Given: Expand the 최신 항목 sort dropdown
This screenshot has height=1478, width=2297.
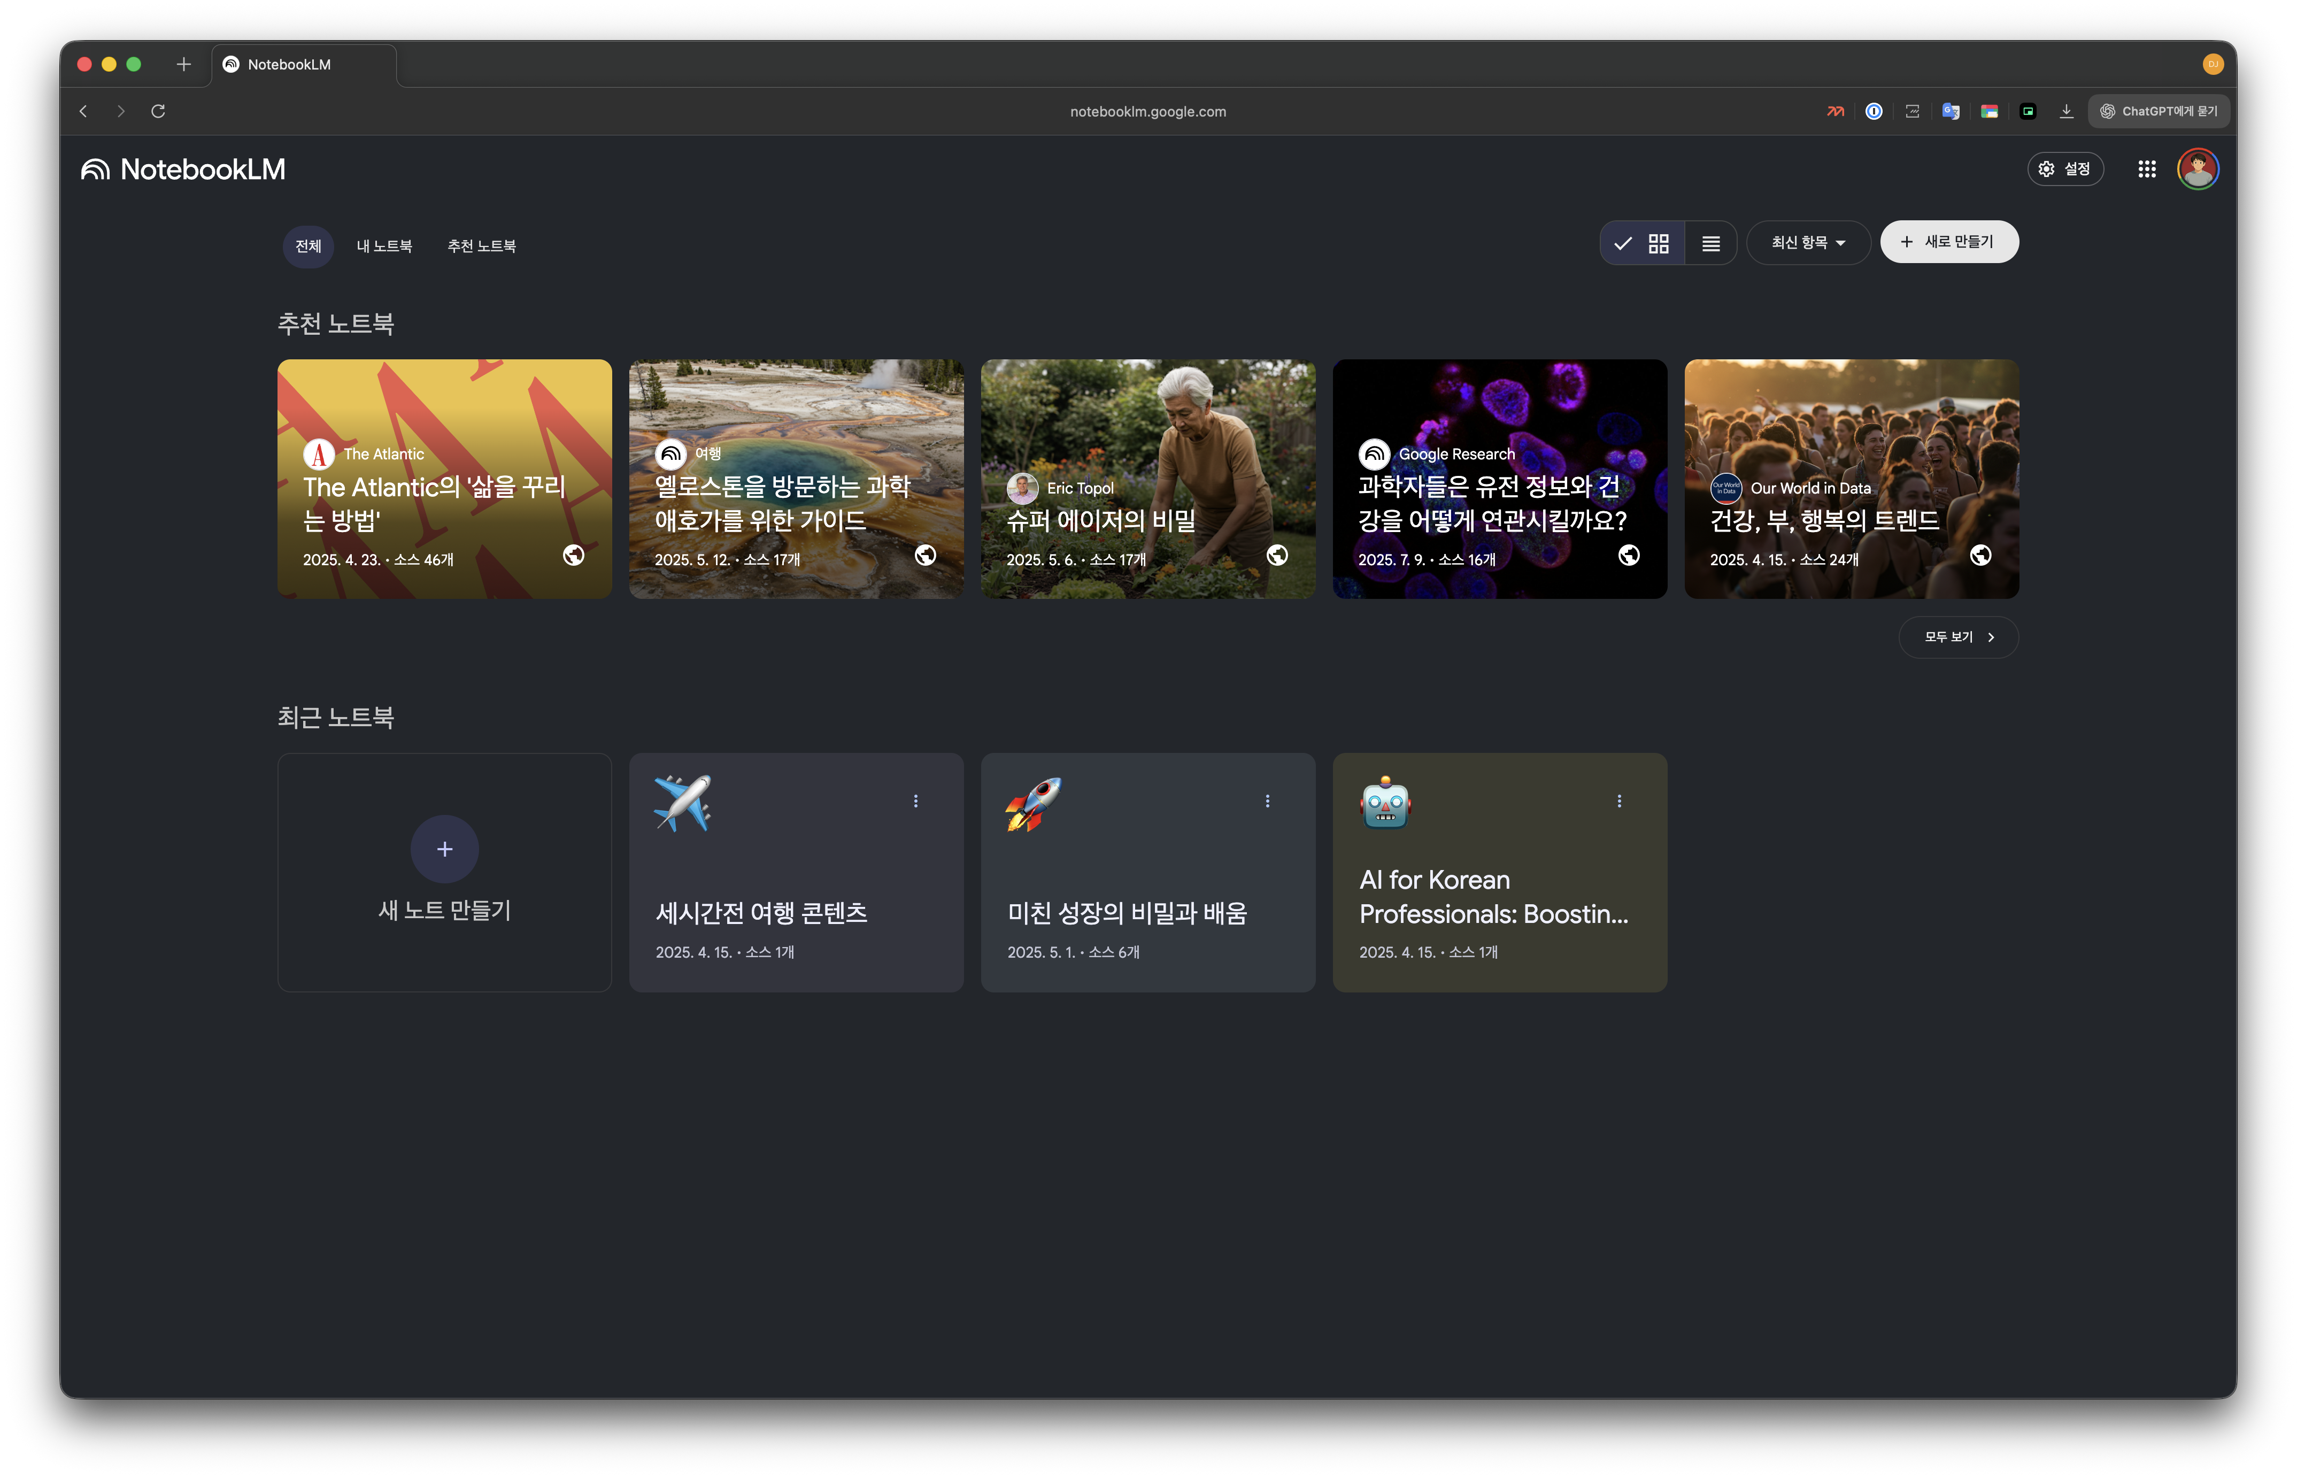Looking at the screenshot, I should click(1808, 243).
